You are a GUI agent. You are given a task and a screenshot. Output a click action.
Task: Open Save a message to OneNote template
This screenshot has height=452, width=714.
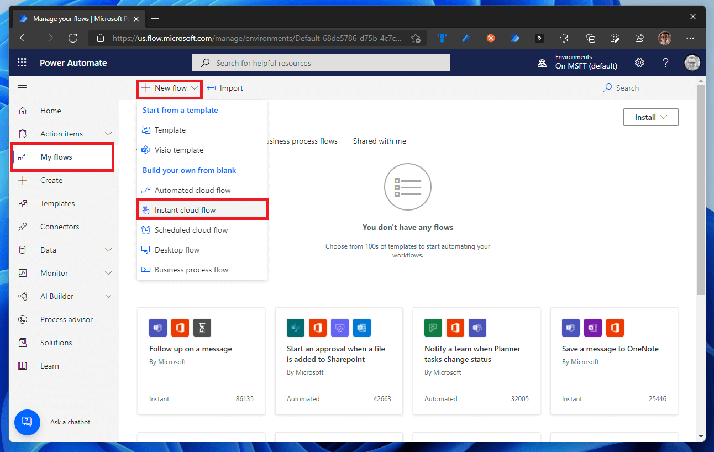(x=614, y=361)
